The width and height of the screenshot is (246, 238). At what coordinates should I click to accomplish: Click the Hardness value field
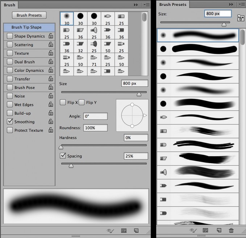click(x=136, y=138)
